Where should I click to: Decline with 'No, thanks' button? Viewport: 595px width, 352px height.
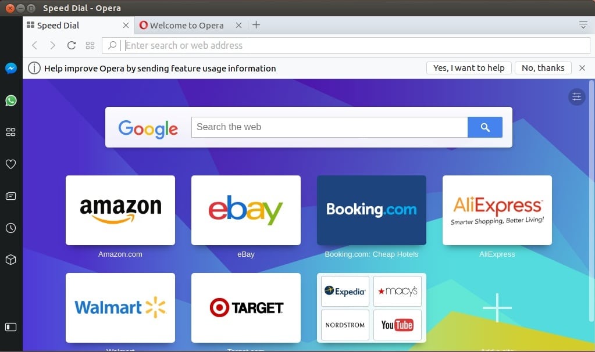(543, 68)
